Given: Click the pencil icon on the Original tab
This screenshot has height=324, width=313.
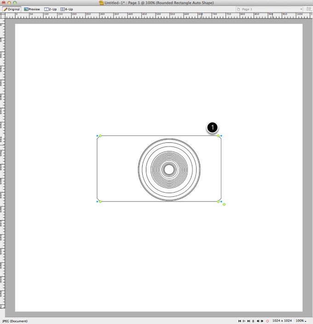Looking at the screenshot, I should point(6,9).
